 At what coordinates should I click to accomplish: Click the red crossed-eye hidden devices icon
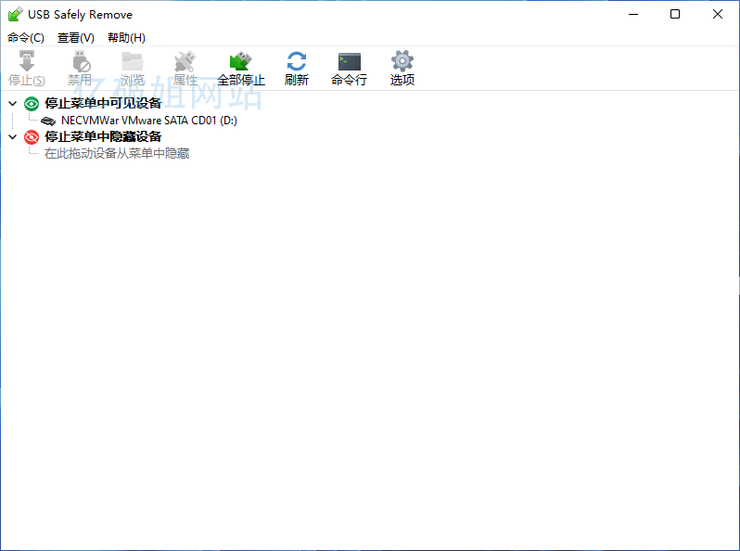pyautogui.click(x=32, y=137)
